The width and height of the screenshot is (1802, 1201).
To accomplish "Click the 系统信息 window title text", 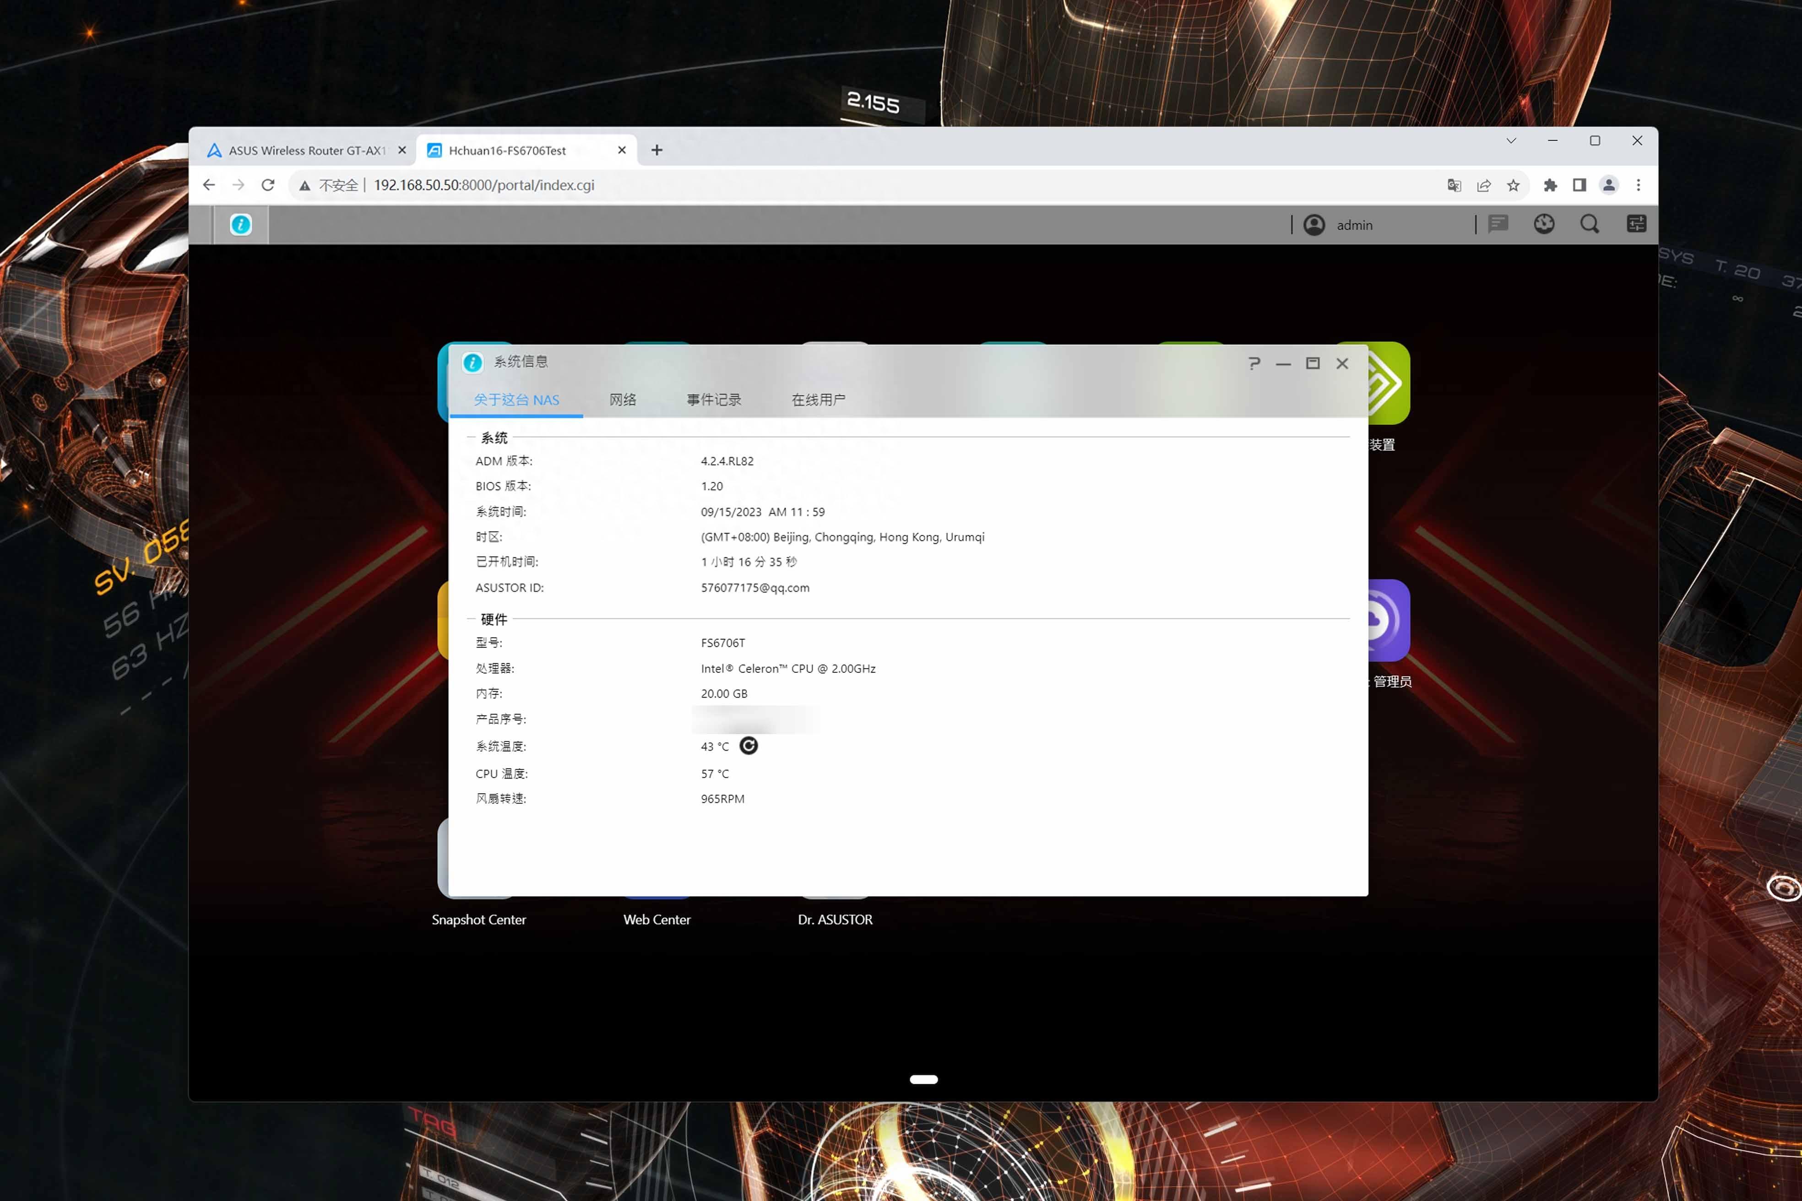I will [x=521, y=362].
